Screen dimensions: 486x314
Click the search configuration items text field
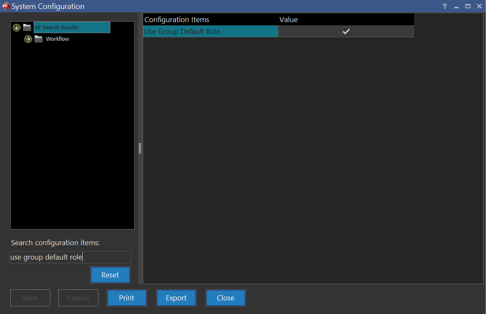click(70, 257)
